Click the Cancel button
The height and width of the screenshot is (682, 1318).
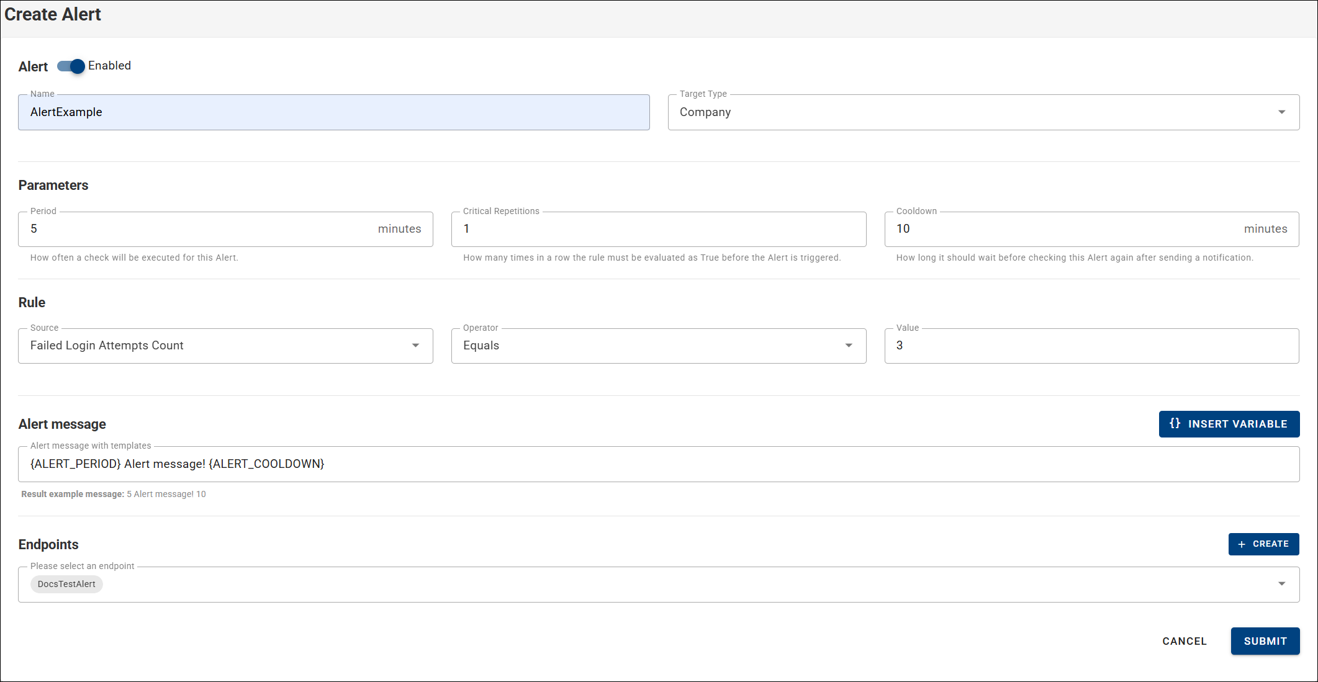pos(1185,641)
